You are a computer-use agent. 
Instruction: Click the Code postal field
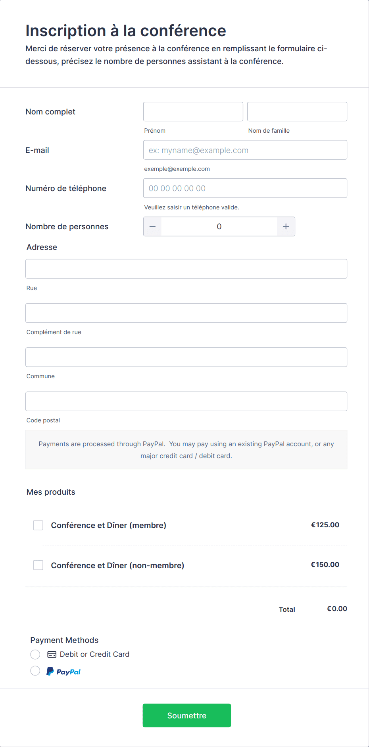(x=186, y=401)
